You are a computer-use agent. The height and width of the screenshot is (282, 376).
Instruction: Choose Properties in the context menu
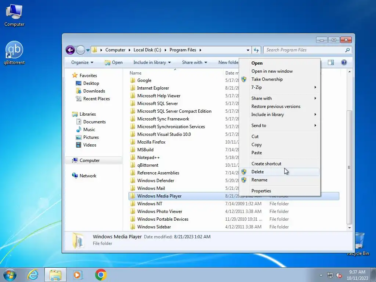(279, 191)
